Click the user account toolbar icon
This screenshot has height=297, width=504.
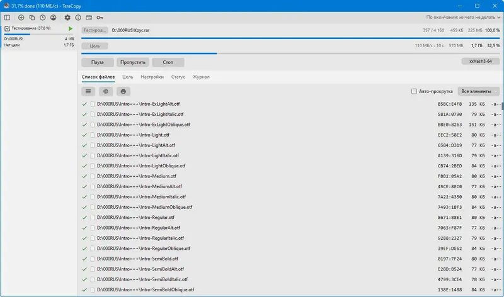(x=54, y=18)
